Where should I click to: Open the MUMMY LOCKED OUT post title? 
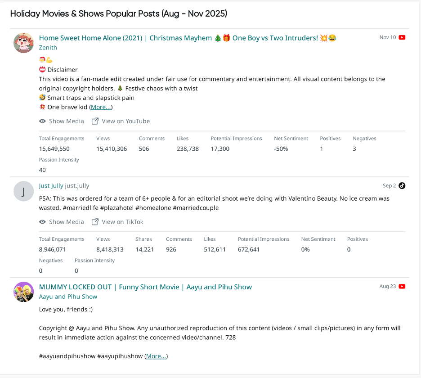pos(145,287)
